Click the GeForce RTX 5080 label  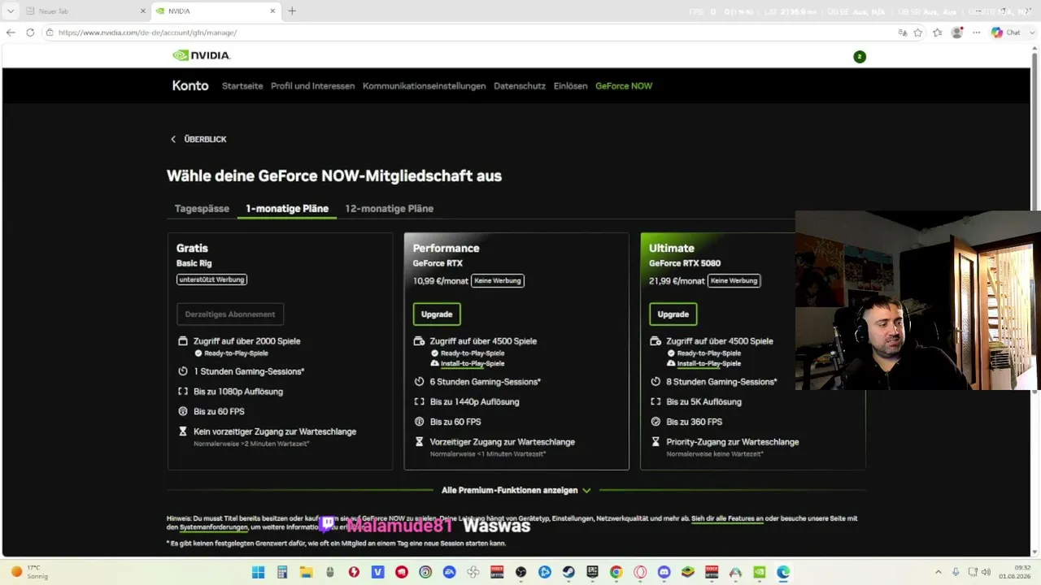coord(685,263)
